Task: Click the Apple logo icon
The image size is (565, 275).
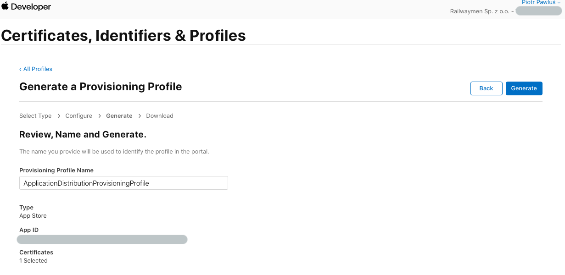Action: click(5, 6)
